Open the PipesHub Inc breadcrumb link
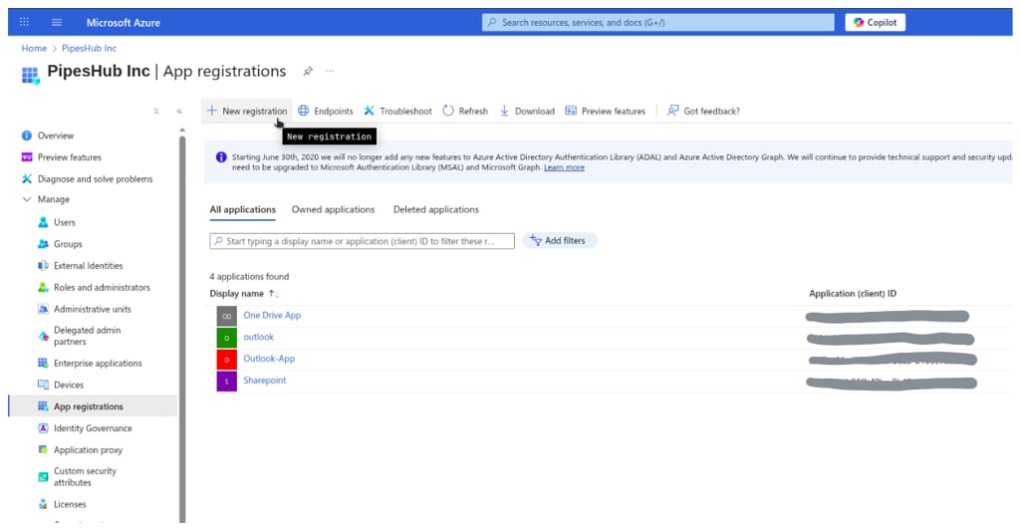 coord(89,48)
